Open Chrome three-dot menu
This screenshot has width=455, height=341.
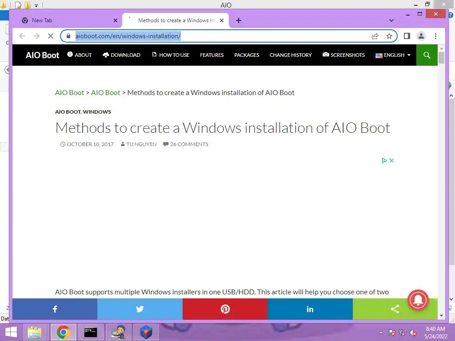[x=435, y=36]
